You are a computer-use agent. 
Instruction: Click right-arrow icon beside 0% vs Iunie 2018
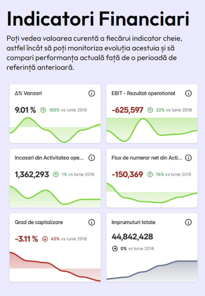pos(114,248)
